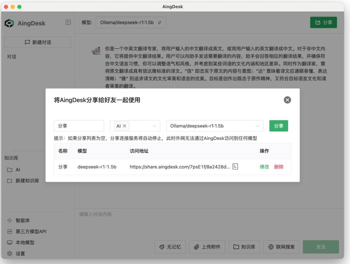This screenshot has height=264, width=350.
Task: Collapse sidebar using panel toggle icon
Action: [x=68, y=23]
